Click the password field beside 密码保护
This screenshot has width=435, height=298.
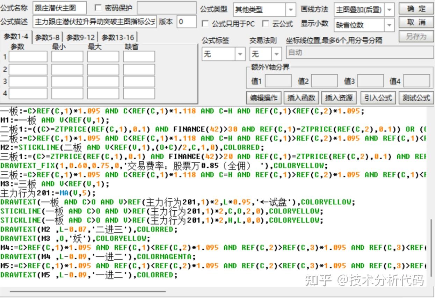pyautogui.click(x=166, y=8)
